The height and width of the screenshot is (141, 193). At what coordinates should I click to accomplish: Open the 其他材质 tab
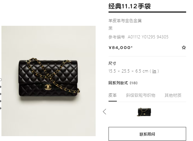173,95
